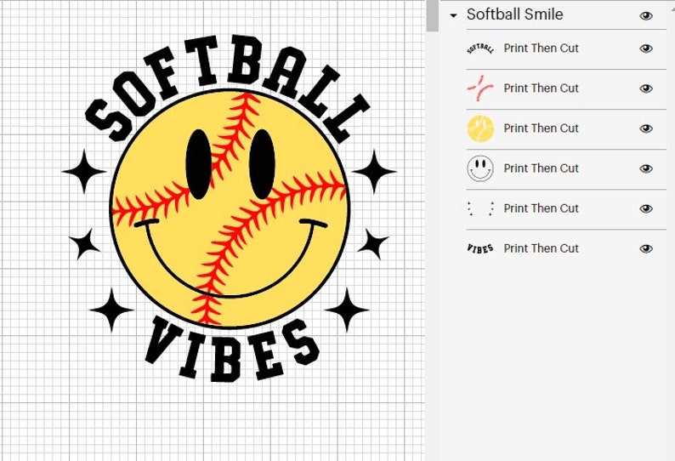
Task: Click the red stitches layer thumbnail
Action: pos(480,88)
